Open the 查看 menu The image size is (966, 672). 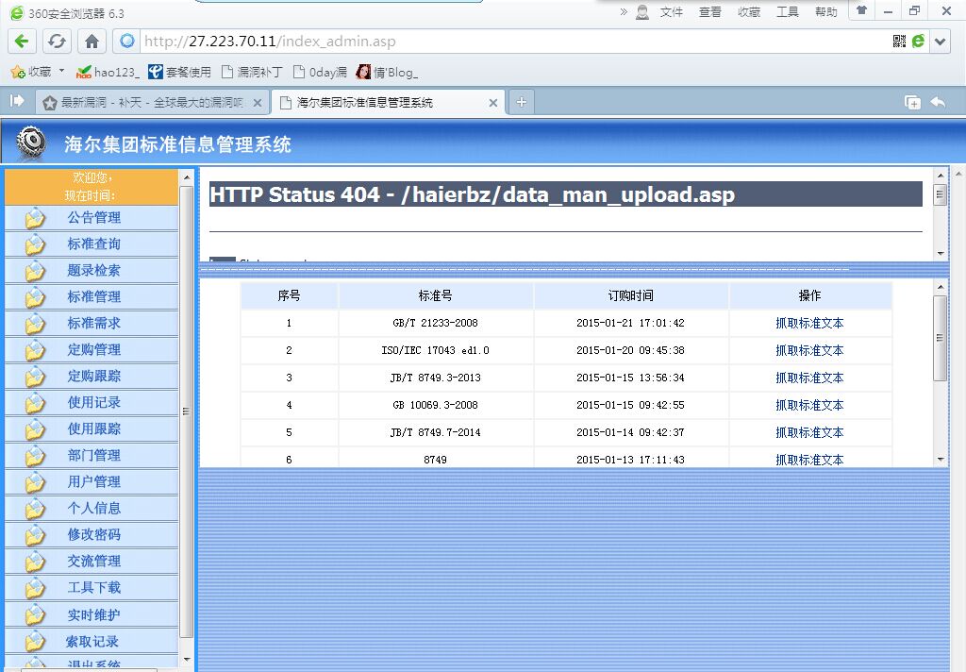(709, 11)
